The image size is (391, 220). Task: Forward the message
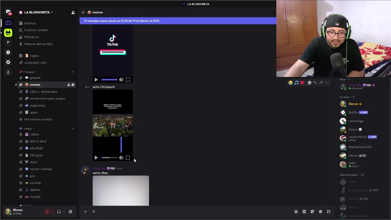(321, 83)
